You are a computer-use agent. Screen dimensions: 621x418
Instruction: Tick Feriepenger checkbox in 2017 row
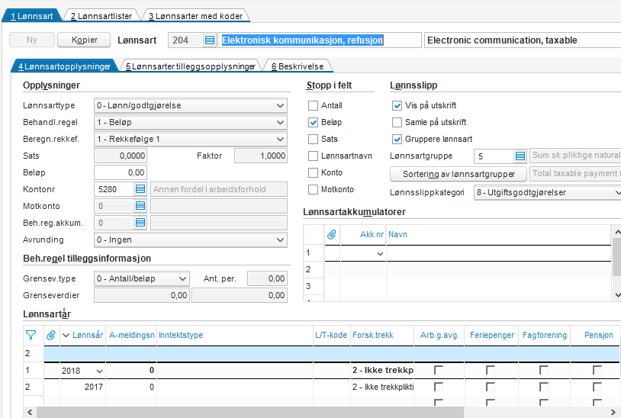[491, 387]
